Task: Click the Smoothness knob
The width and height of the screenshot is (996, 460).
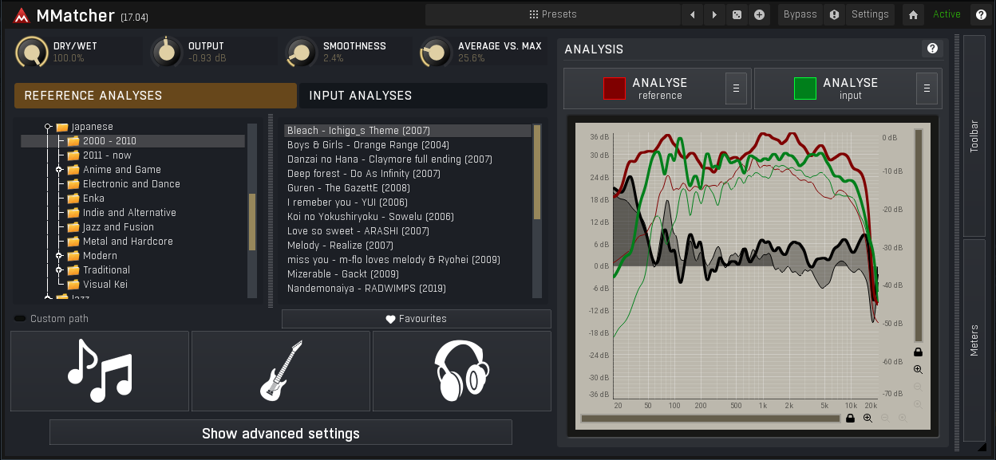Action: pos(301,53)
